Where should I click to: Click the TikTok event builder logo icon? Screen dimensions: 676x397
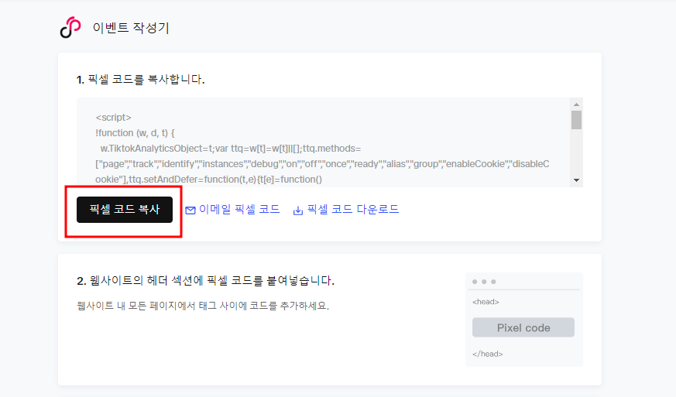[70, 28]
